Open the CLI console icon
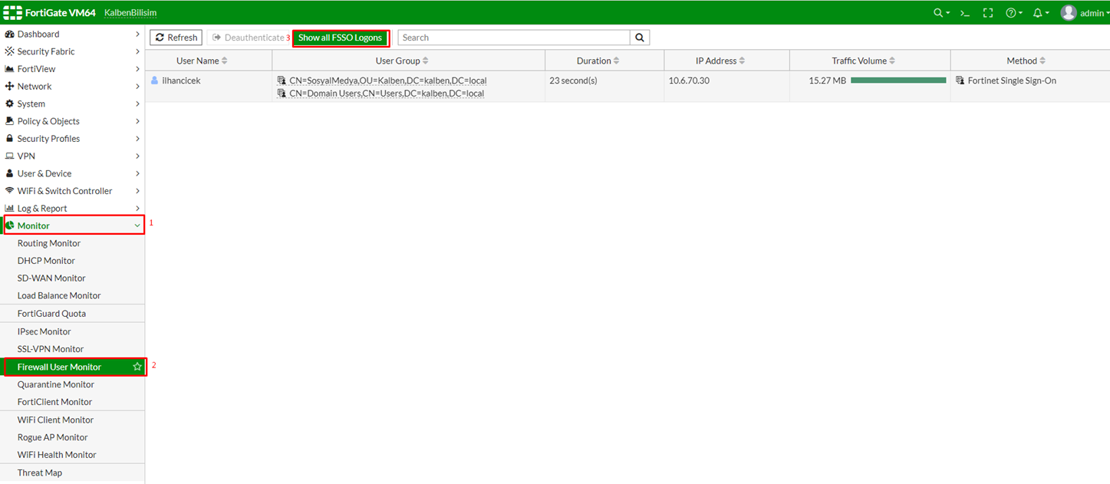The width and height of the screenshot is (1110, 484). tap(965, 13)
